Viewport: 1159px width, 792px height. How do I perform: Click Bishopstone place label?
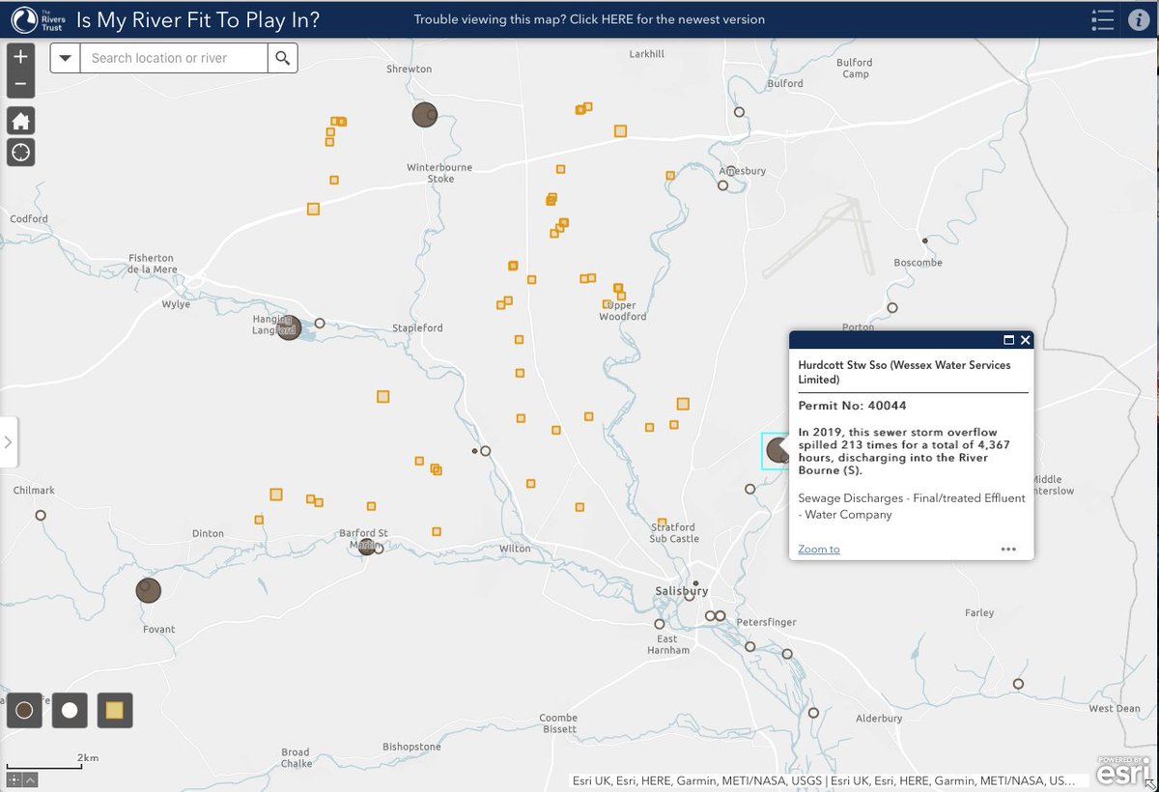411,747
